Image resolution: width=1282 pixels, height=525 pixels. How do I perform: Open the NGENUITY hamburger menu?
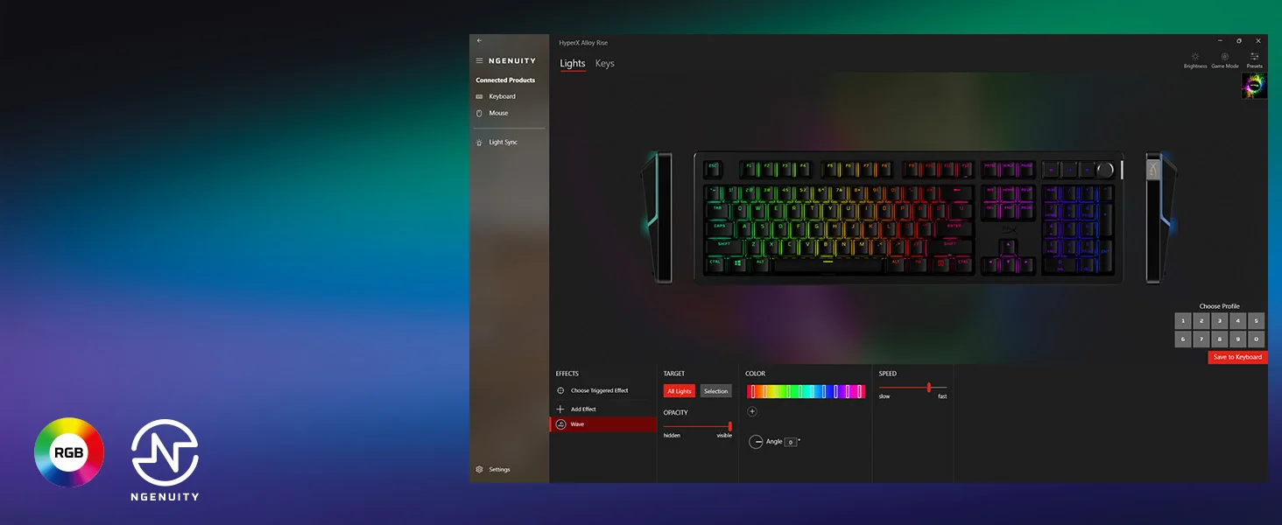[x=479, y=61]
